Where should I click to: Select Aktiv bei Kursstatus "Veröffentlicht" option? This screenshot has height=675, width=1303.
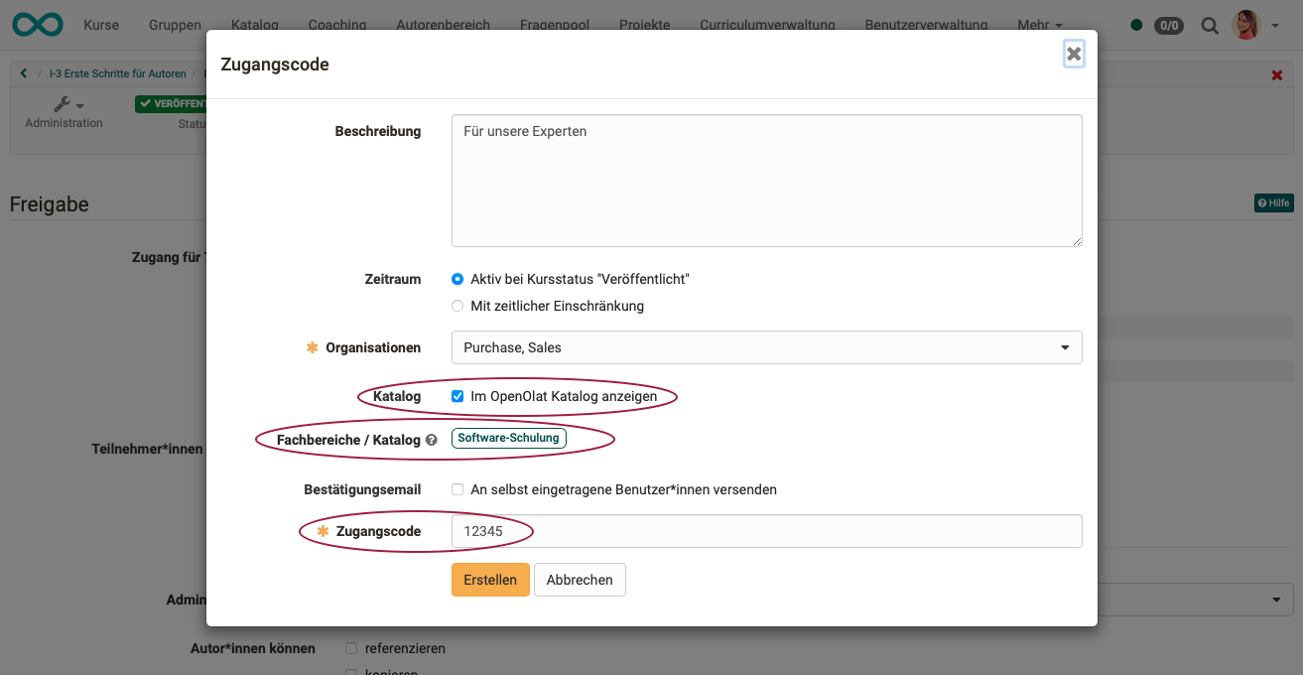point(457,280)
